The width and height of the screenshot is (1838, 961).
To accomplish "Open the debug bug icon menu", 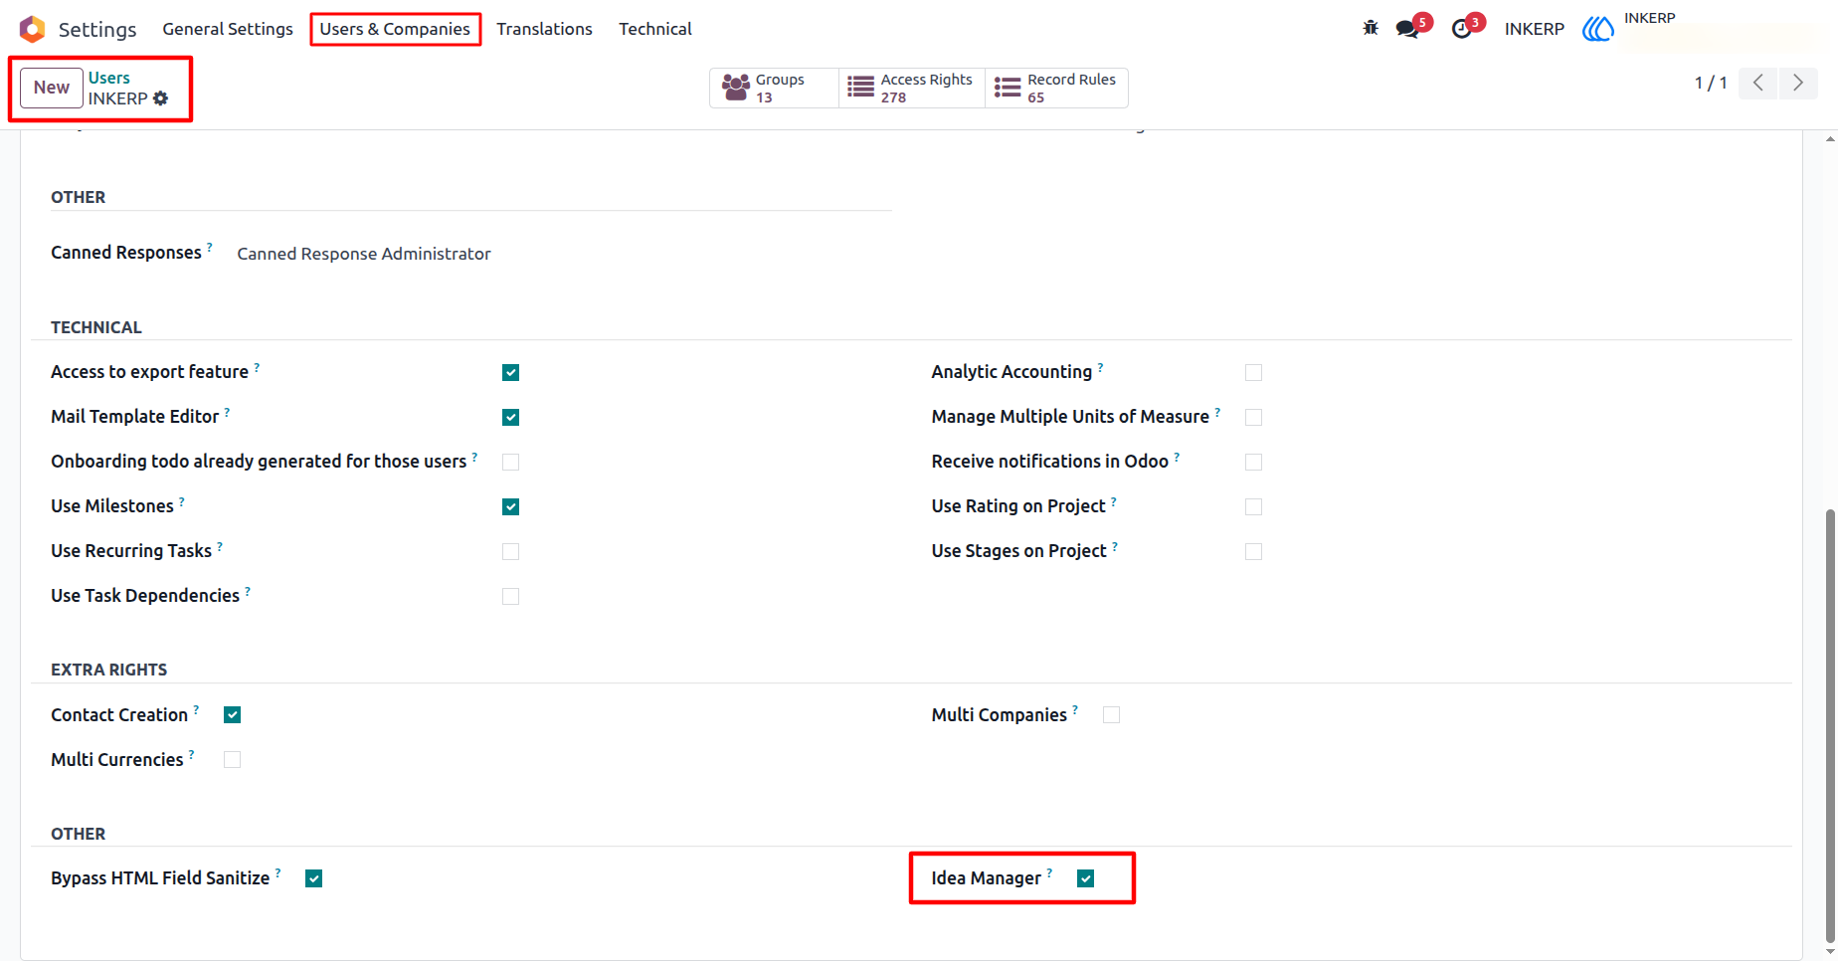I will [1371, 28].
